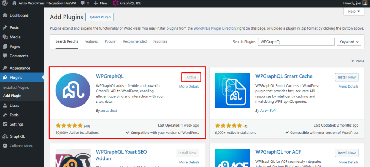Image resolution: width=370 pixels, height=167 pixels.
Task: Switch to the Popular plugins tab
Action: click(111, 41)
